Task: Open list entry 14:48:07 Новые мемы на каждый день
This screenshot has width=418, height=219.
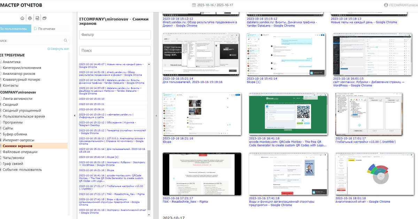Action: [111, 66]
